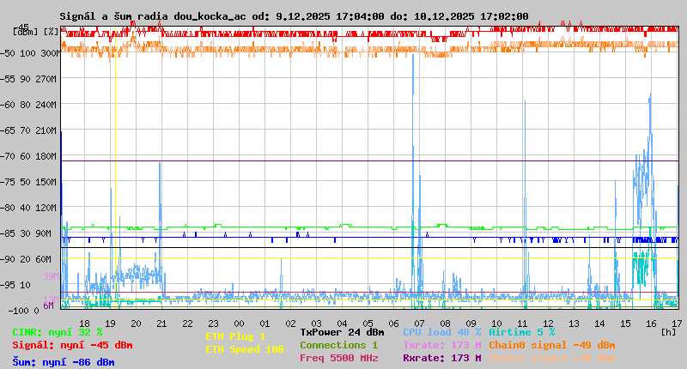Click the '270M' y-axis label

coord(48,79)
